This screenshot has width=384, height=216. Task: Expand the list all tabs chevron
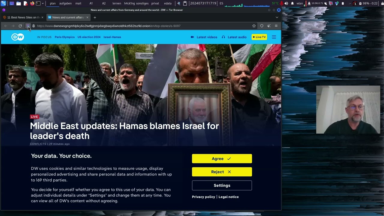click(277, 17)
